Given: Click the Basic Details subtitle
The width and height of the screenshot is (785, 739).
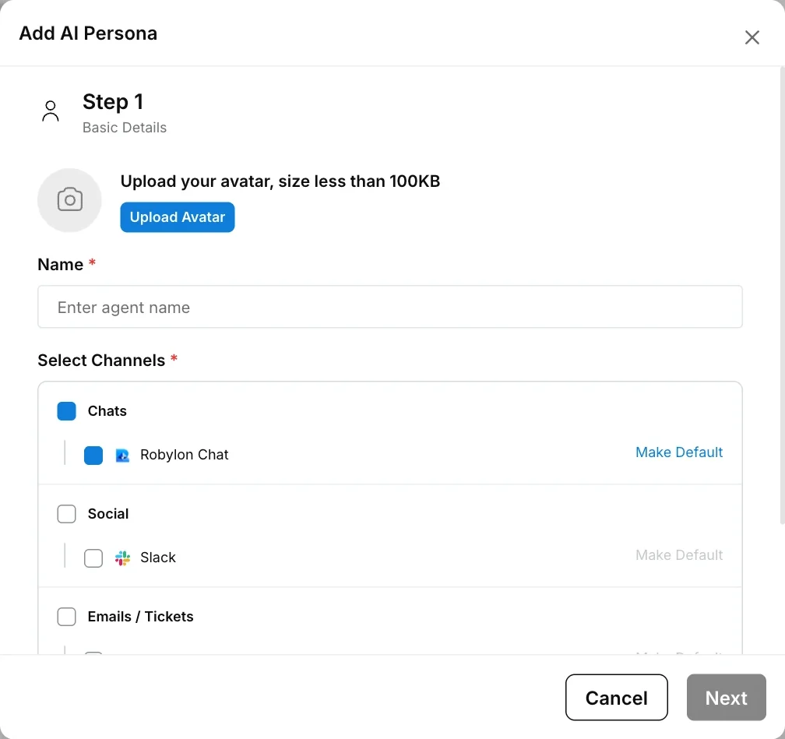Looking at the screenshot, I should click(124, 128).
